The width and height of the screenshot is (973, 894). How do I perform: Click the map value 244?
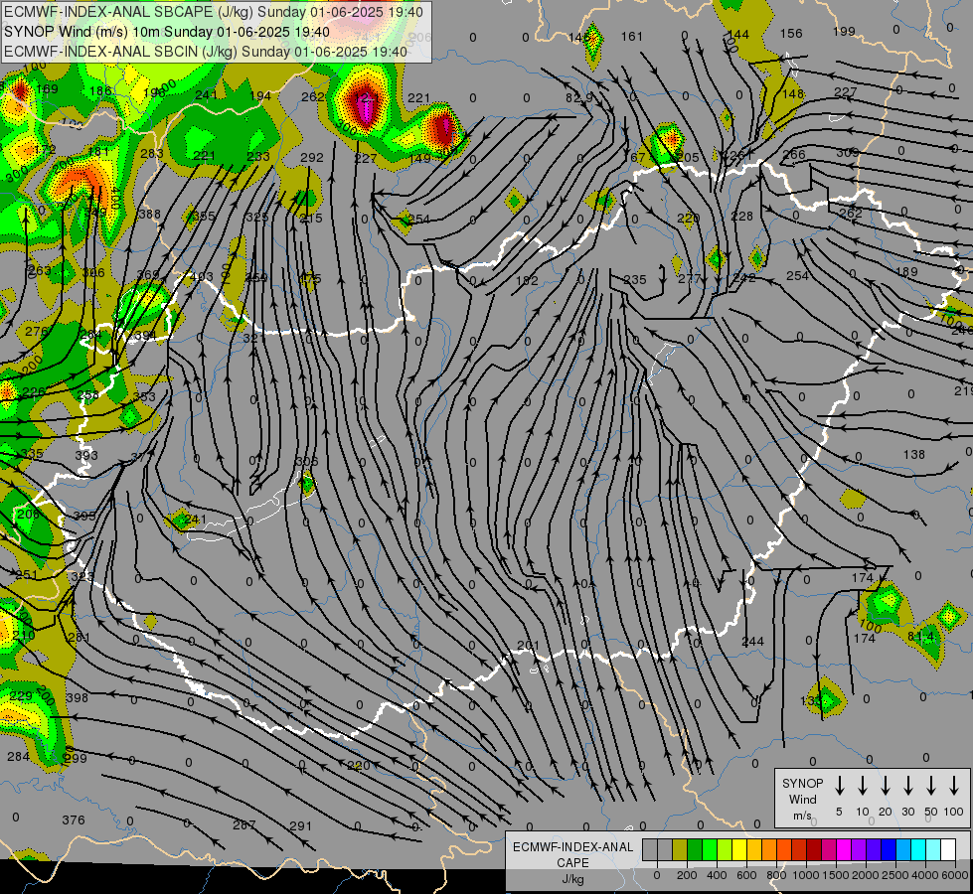pos(752,642)
